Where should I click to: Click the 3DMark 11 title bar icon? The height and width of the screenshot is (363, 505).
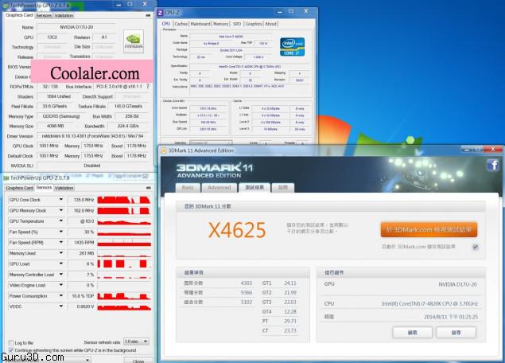pyautogui.click(x=163, y=150)
